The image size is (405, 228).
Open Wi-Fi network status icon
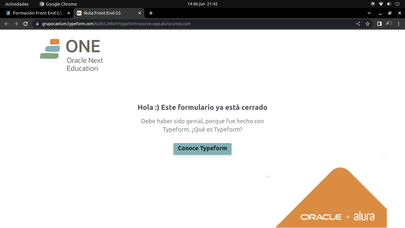tap(381, 4)
